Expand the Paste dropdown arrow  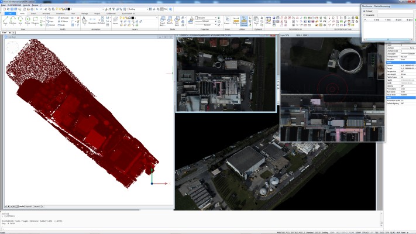click(x=256, y=25)
